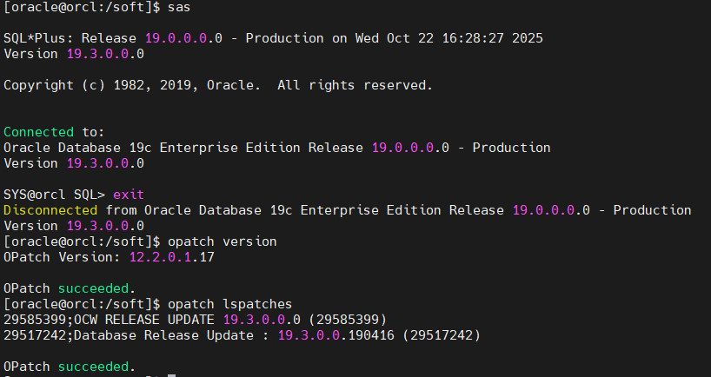Click the yellow 'Disconnected' word
Image resolution: width=711 pixels, height=377 pixels.
click(x=50, y=210)
